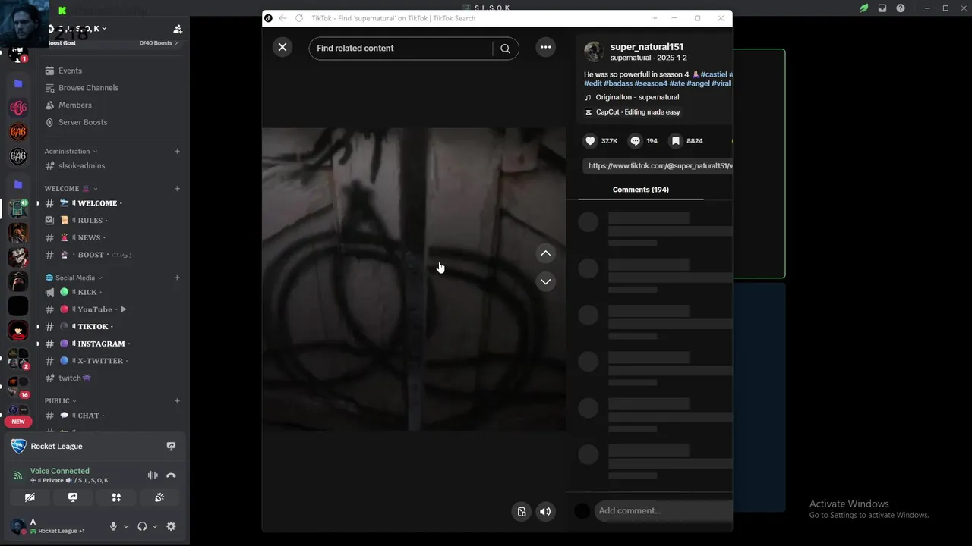Go back in the TikTok popup window
Screen dimensions: 972x546
point(282,18)
